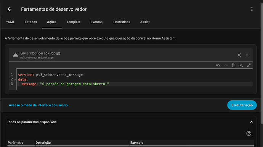This screenshot has height=147, width=263.
Task: Open the Template tab
Action: (74, 22)
